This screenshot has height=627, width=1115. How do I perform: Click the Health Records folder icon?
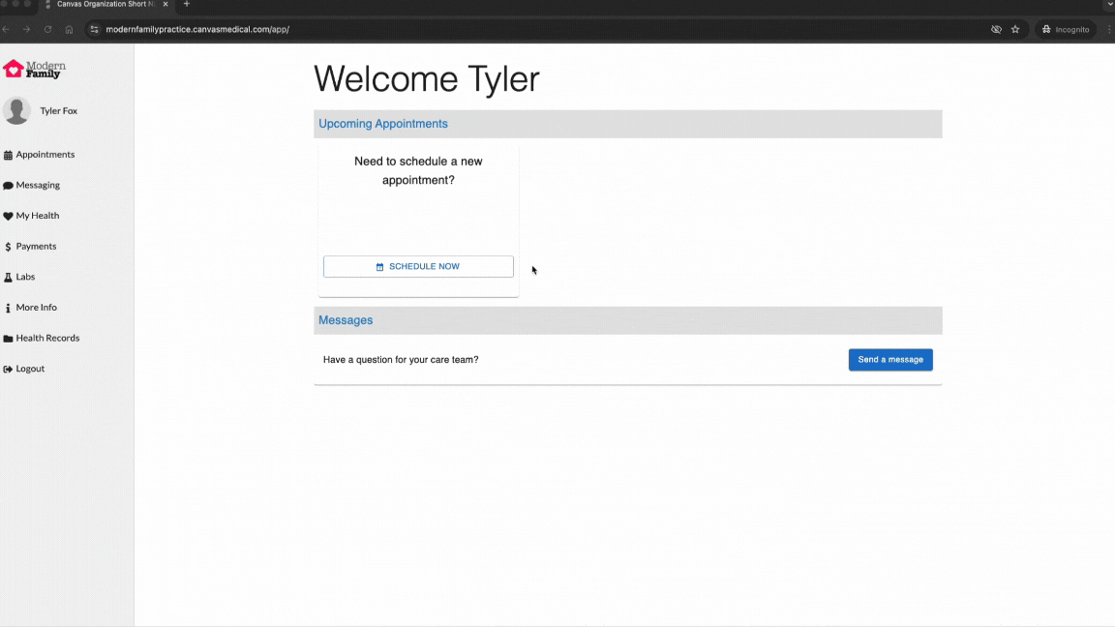click(x=9, y=339)
